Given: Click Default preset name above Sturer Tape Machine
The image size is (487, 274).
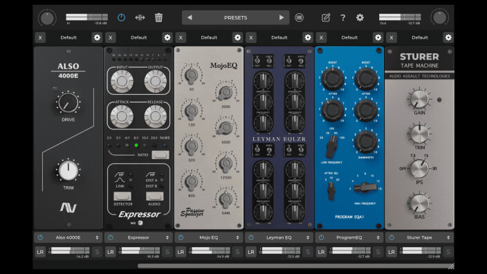Looking at the screenshot, I should [420, 37].
